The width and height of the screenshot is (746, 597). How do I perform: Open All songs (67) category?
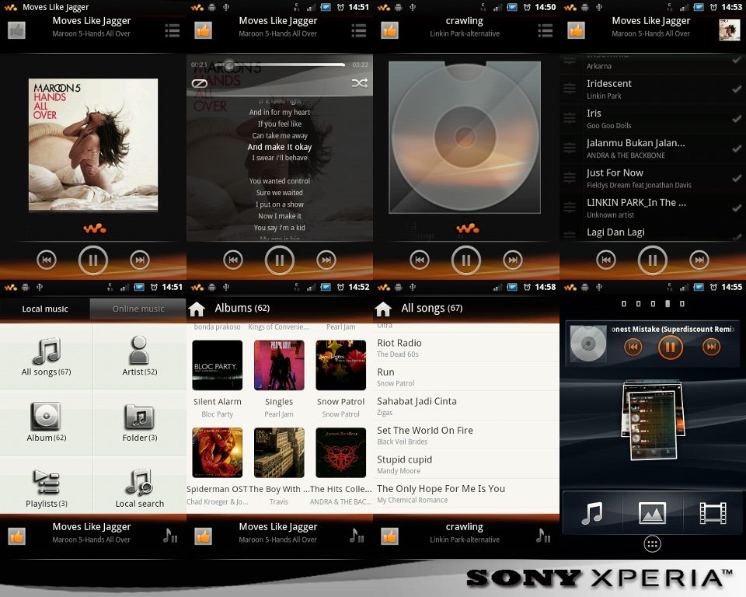pos(46,357)
